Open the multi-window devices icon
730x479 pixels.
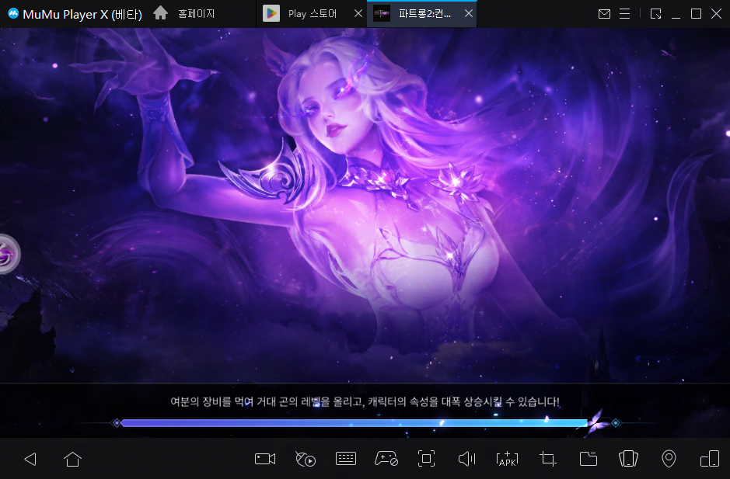point(710,459)
